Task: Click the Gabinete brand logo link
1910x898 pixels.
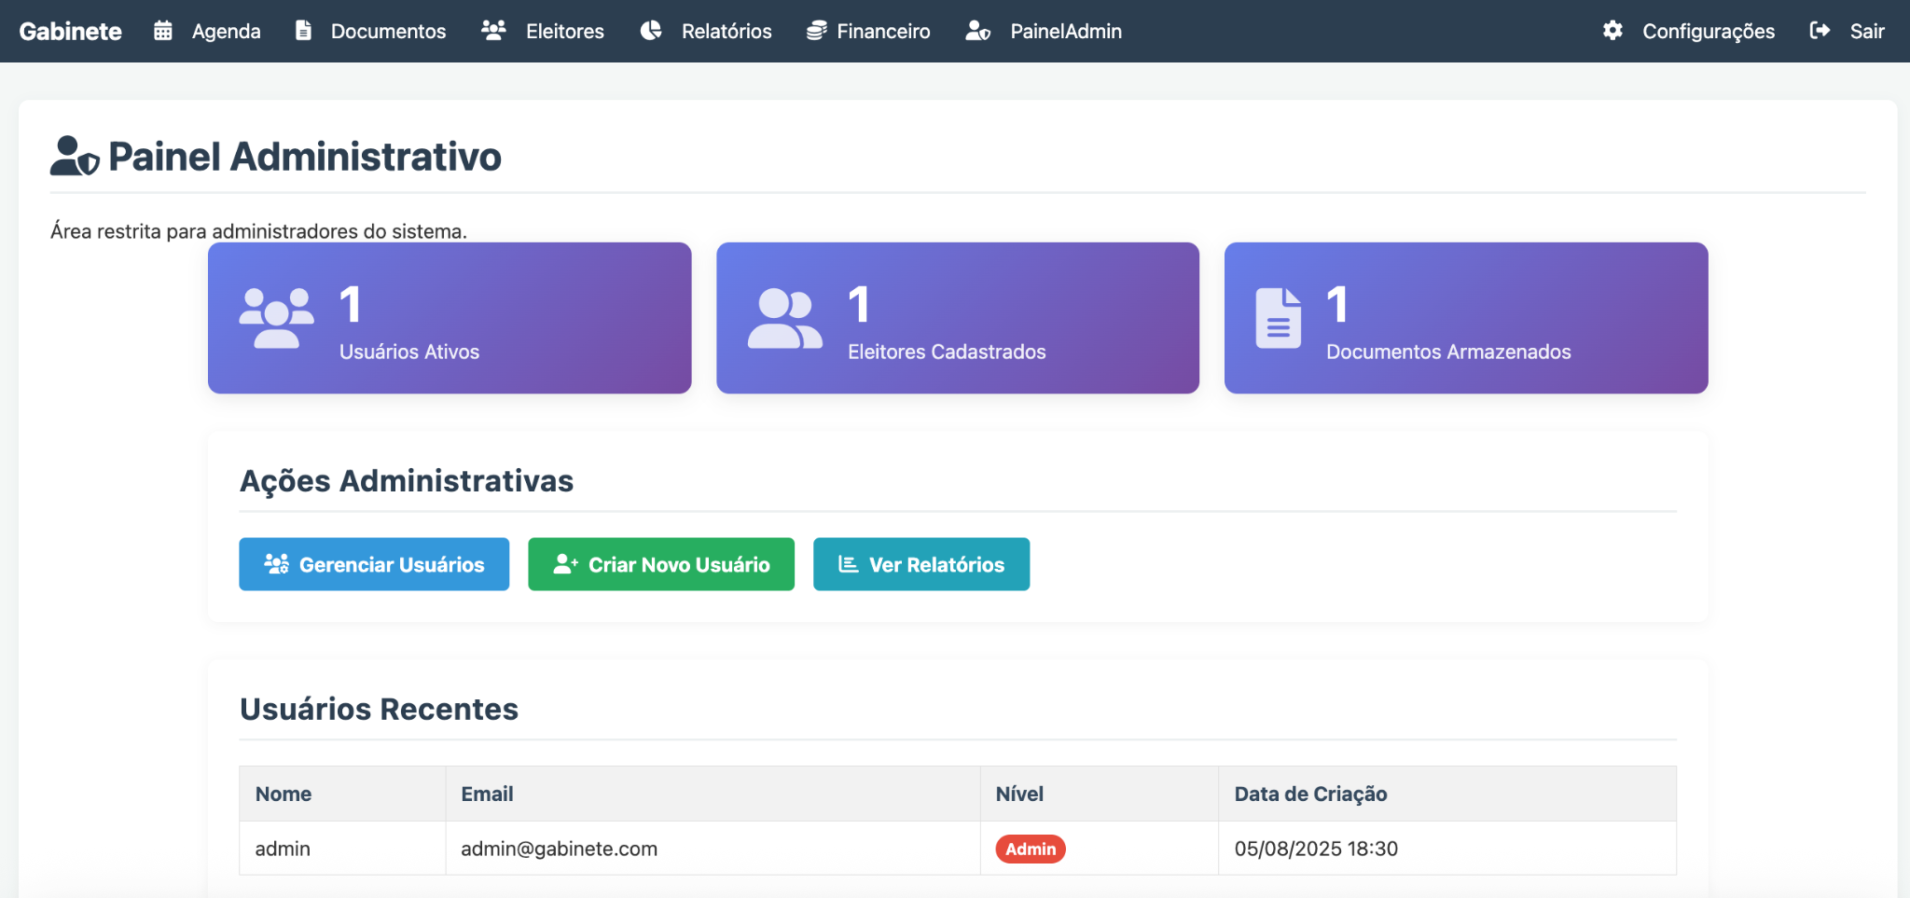Action: coord(70,32)
